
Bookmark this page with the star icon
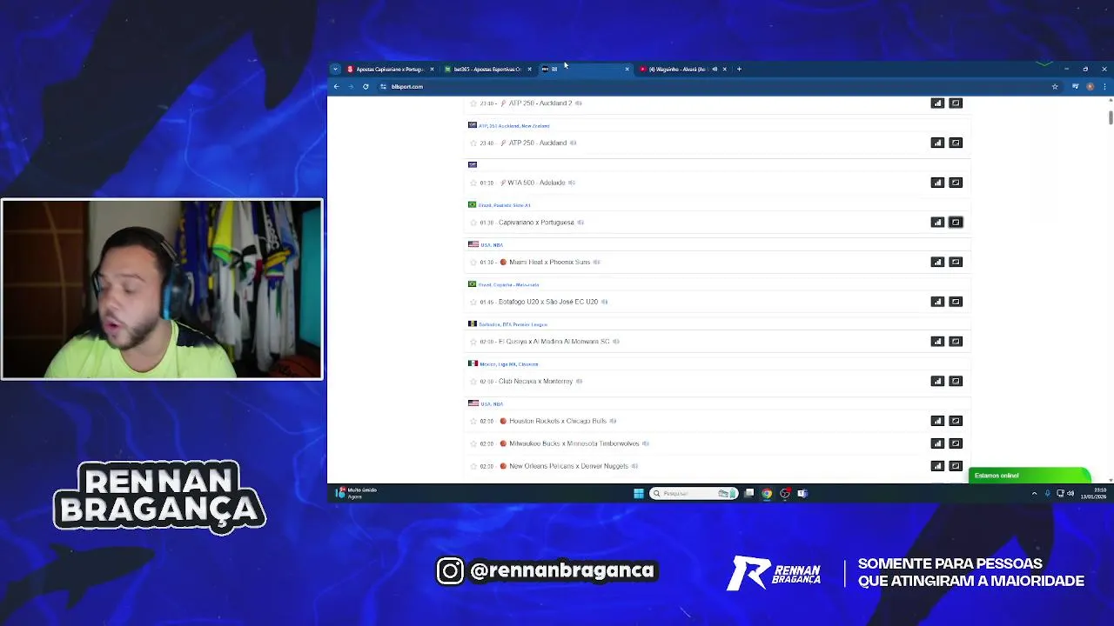pos(1055,86)
